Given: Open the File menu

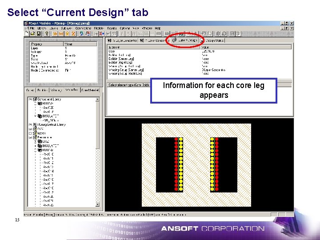Looking at the screenshot, I should pos(32,28).
